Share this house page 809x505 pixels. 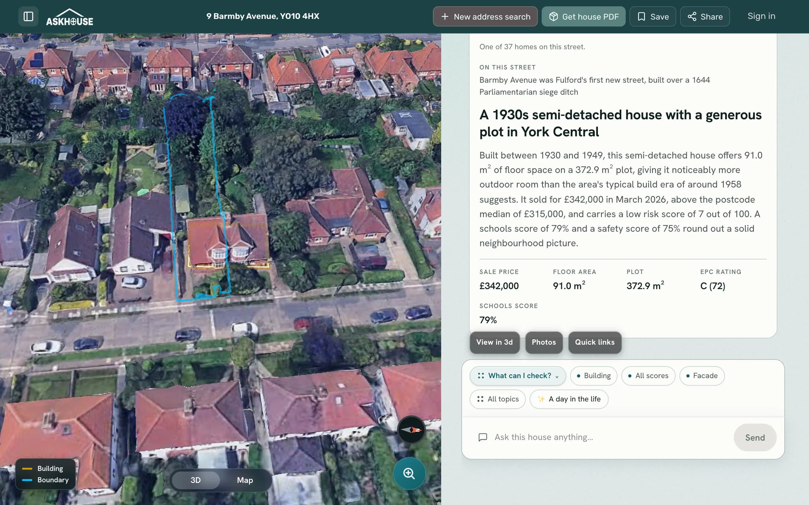(x=705, y=16)
